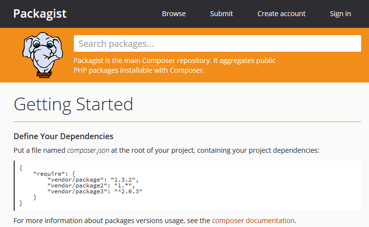The height and width of the screenshot is (227, 369).
Task: Click the 'PHP packages installable with Composer.' text
Action: (139, 70)
